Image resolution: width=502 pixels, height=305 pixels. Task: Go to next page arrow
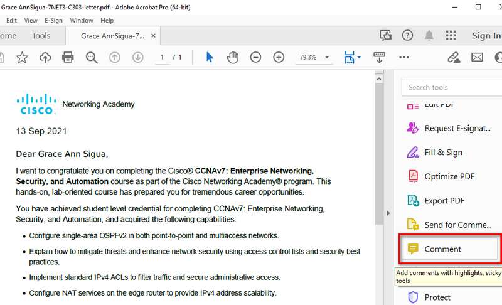(137, 57)
